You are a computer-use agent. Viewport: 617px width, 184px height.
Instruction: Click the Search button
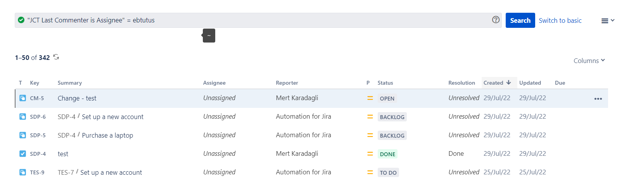pyautogui.click(x=520, y=20)
